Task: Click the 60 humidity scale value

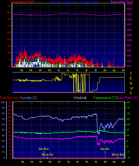Action: 3,124
